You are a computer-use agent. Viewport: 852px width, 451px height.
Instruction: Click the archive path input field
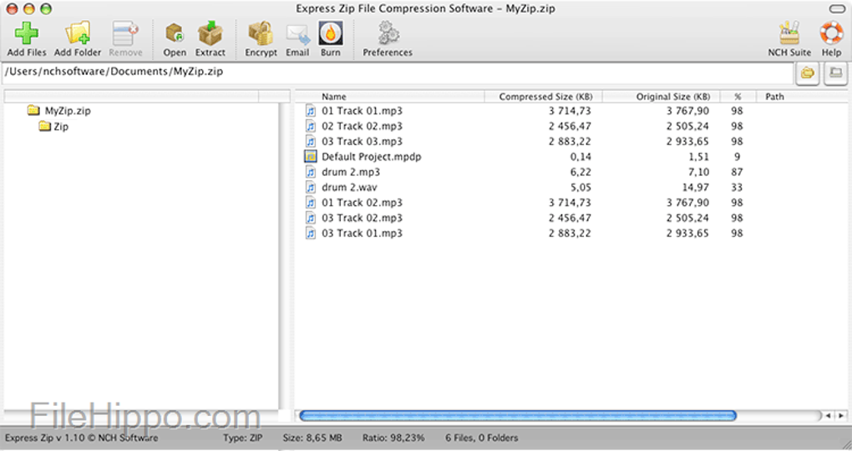click(x=398, y=73)
